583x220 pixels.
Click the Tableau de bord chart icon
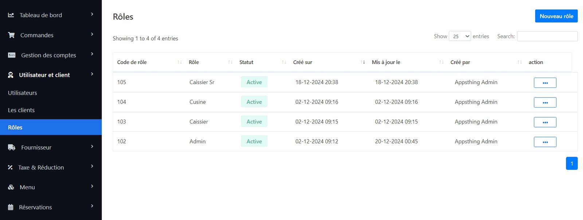point(11,15)
